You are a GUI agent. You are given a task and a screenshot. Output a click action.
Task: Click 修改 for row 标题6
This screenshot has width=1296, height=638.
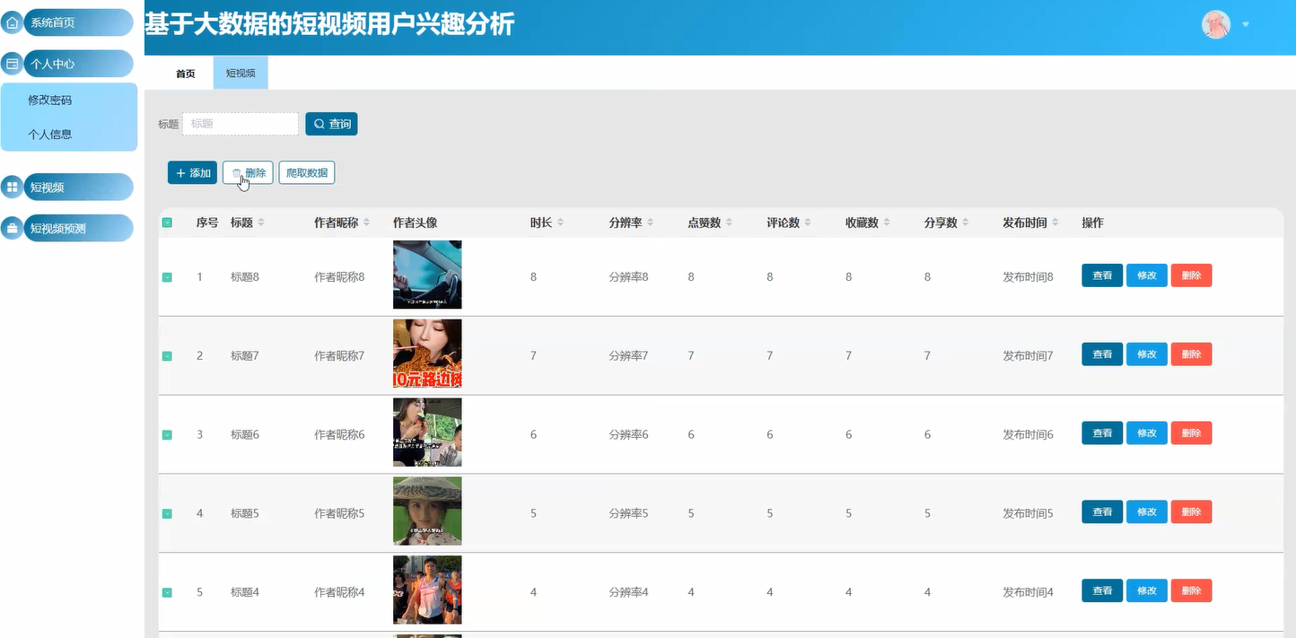[1147, 433]
